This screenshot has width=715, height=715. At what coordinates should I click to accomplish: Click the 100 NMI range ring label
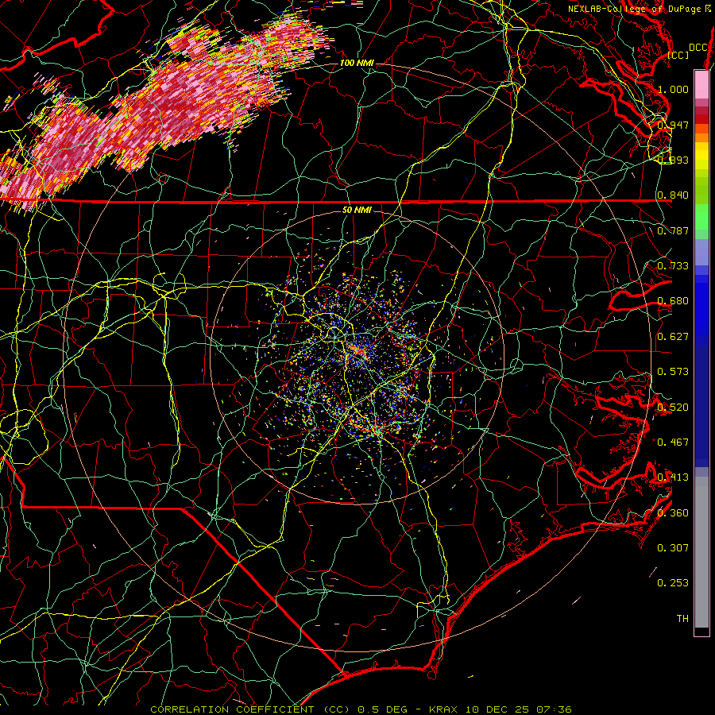(357, 63)
